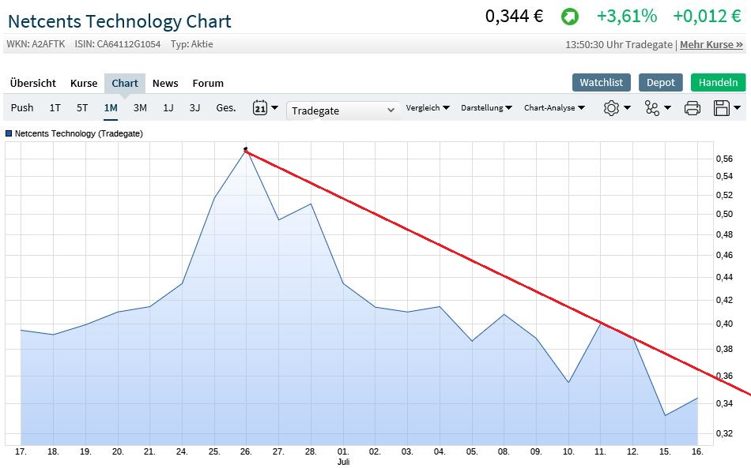Print the chart via printer icon
Image resolution: width=751 pixels, height=468 pixels.
693,108
